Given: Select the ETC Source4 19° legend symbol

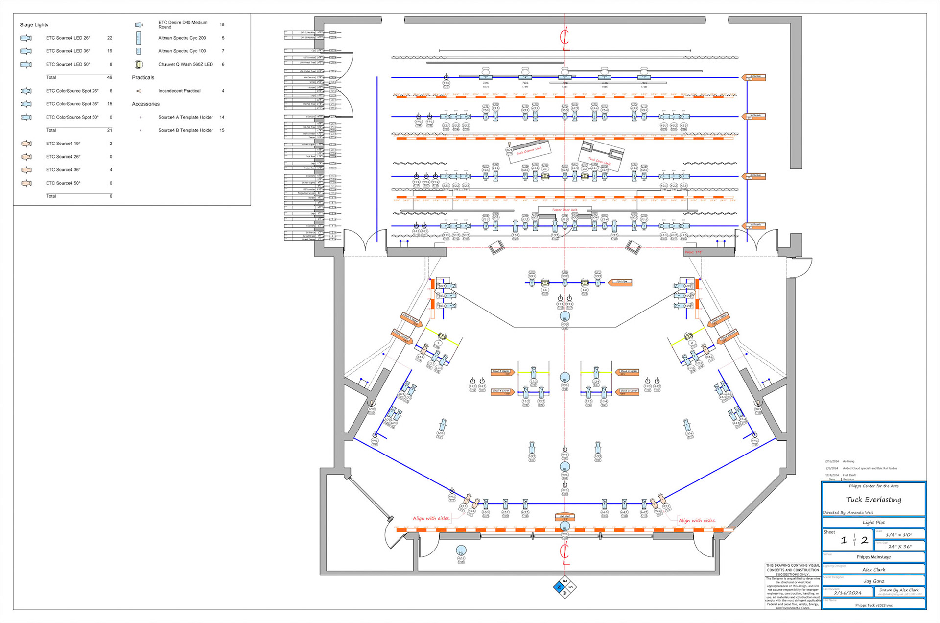Looking at the screenshot, I should point(26,144).
